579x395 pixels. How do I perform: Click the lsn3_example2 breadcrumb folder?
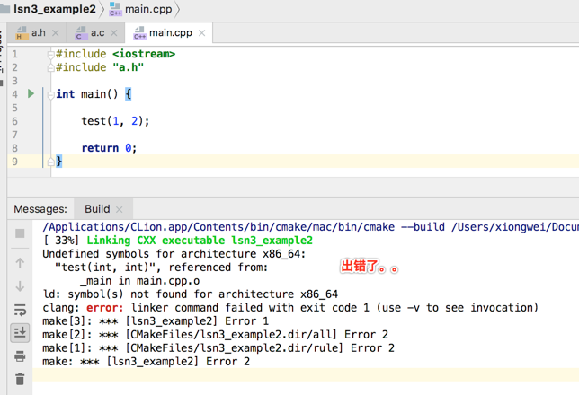click(x=49, y=9)
